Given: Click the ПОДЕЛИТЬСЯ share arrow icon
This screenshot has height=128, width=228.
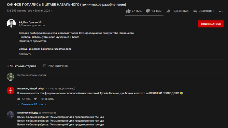Looking at the screenshot, I should tap(168, 11).
